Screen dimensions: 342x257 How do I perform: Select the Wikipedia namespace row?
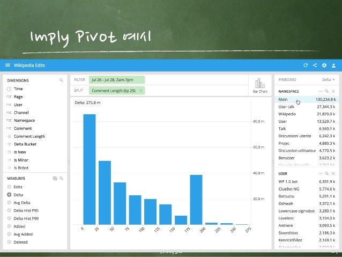point(307,114)
